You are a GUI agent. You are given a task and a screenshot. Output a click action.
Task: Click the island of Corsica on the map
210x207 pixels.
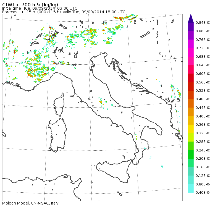click(59, 105)
